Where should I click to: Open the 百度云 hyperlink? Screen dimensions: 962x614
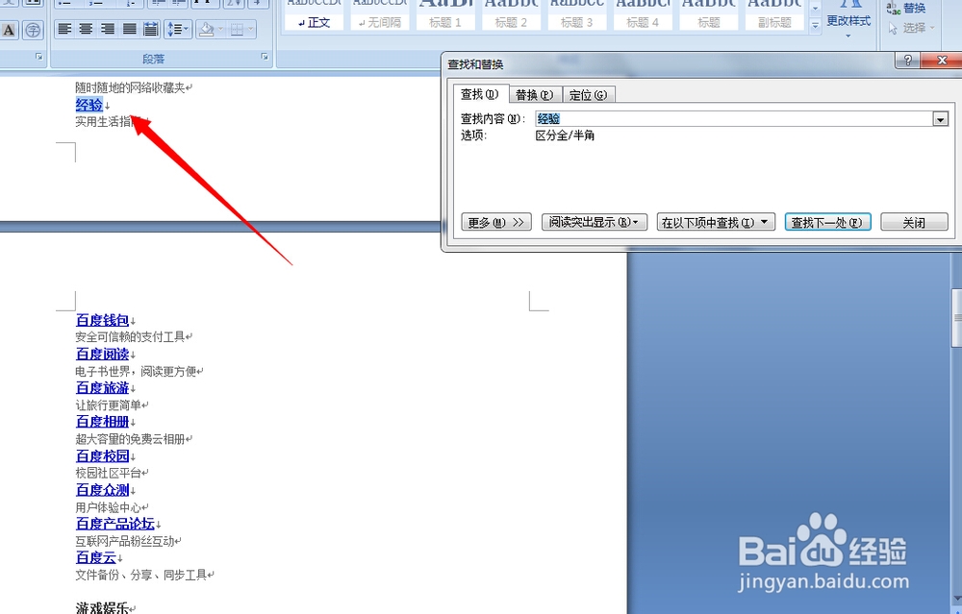pos(95,557)
